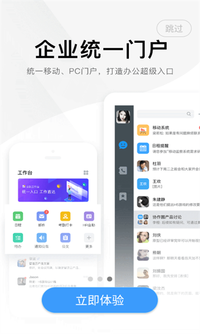Open the 邮件 mail icon
The height and width of the screenshot is (334, 200).
tap(42, 216)
